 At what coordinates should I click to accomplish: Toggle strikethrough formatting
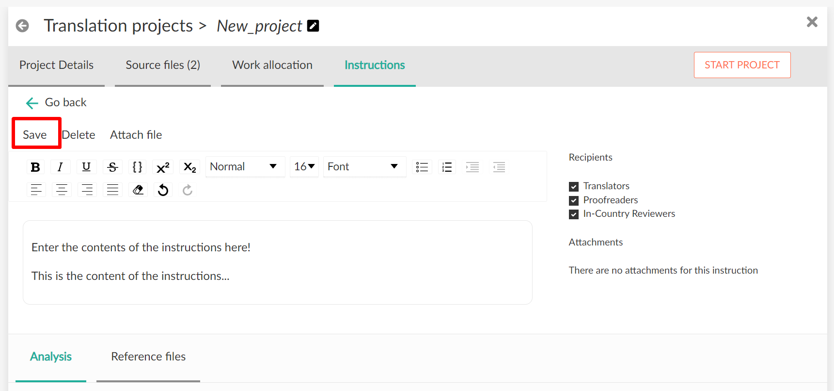click(x=112, y=167)
